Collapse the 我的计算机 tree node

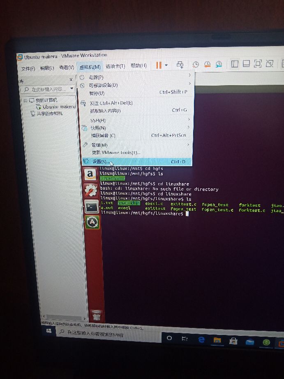coord(25,100)
